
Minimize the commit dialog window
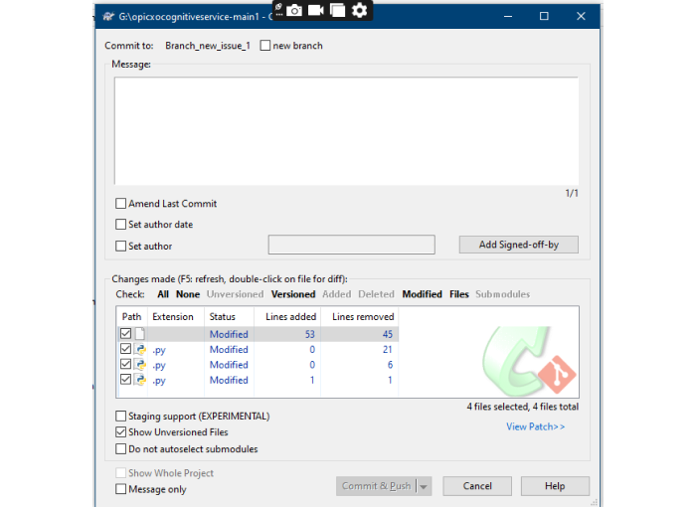click(508, 17)
